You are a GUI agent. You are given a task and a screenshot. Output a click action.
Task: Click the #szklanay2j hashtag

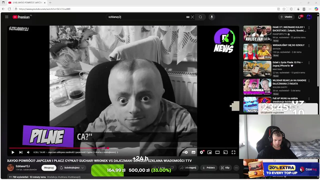74,177
